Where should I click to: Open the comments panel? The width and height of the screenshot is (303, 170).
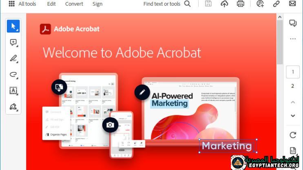[292, 23]
